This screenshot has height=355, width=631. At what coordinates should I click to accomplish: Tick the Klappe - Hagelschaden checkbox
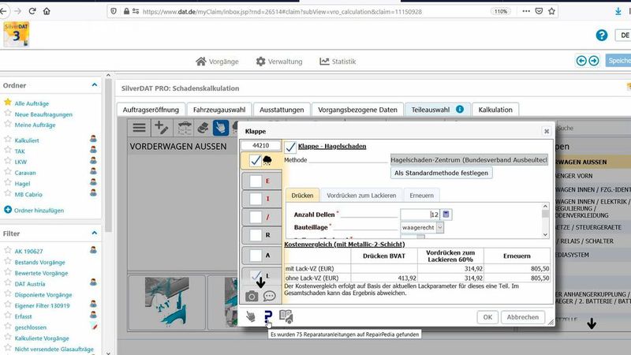click(x=290, y=147)
